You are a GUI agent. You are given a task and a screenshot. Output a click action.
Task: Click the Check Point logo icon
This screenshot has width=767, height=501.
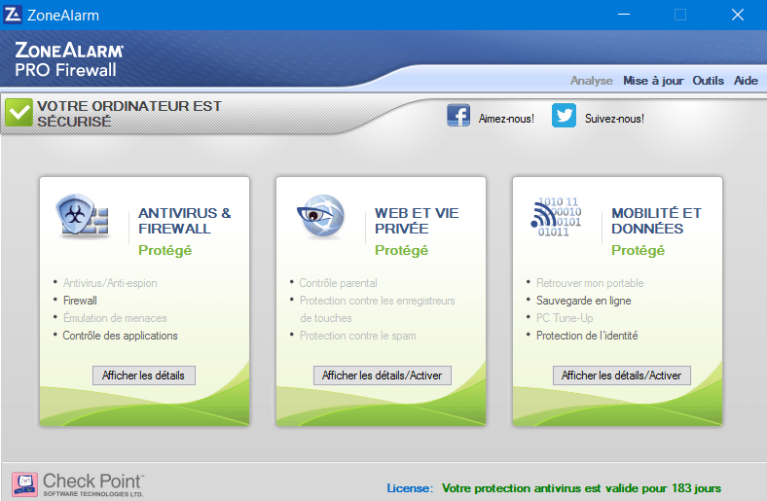(24, 484)
